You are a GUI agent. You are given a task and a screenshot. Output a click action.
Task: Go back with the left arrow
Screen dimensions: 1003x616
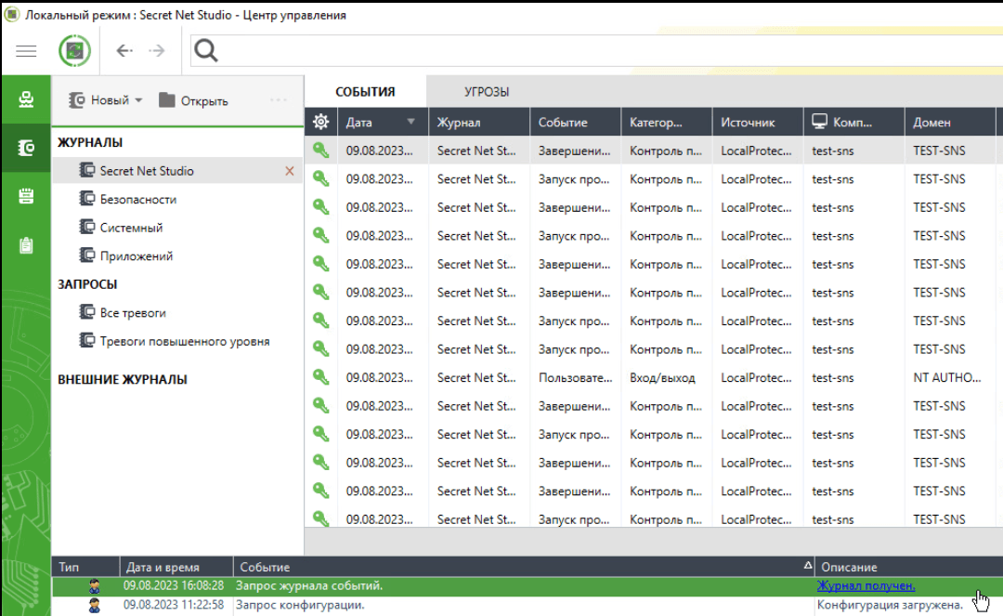pos(124,51)
